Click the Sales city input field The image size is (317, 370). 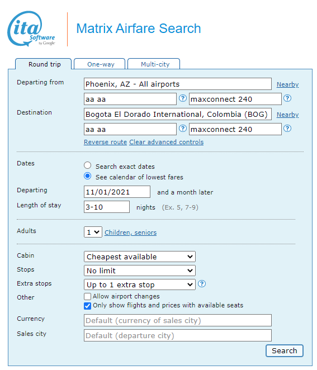(178, 335)
